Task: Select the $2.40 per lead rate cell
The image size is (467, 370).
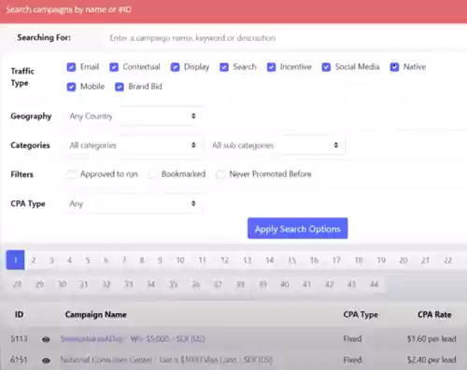Action: pyautogui.click(x=432, y=360)
